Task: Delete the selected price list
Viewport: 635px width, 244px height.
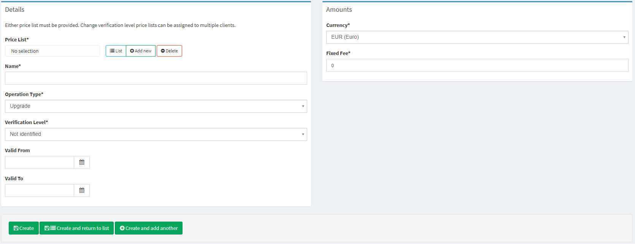Action: pyautogui.click(x=169, y=51)
